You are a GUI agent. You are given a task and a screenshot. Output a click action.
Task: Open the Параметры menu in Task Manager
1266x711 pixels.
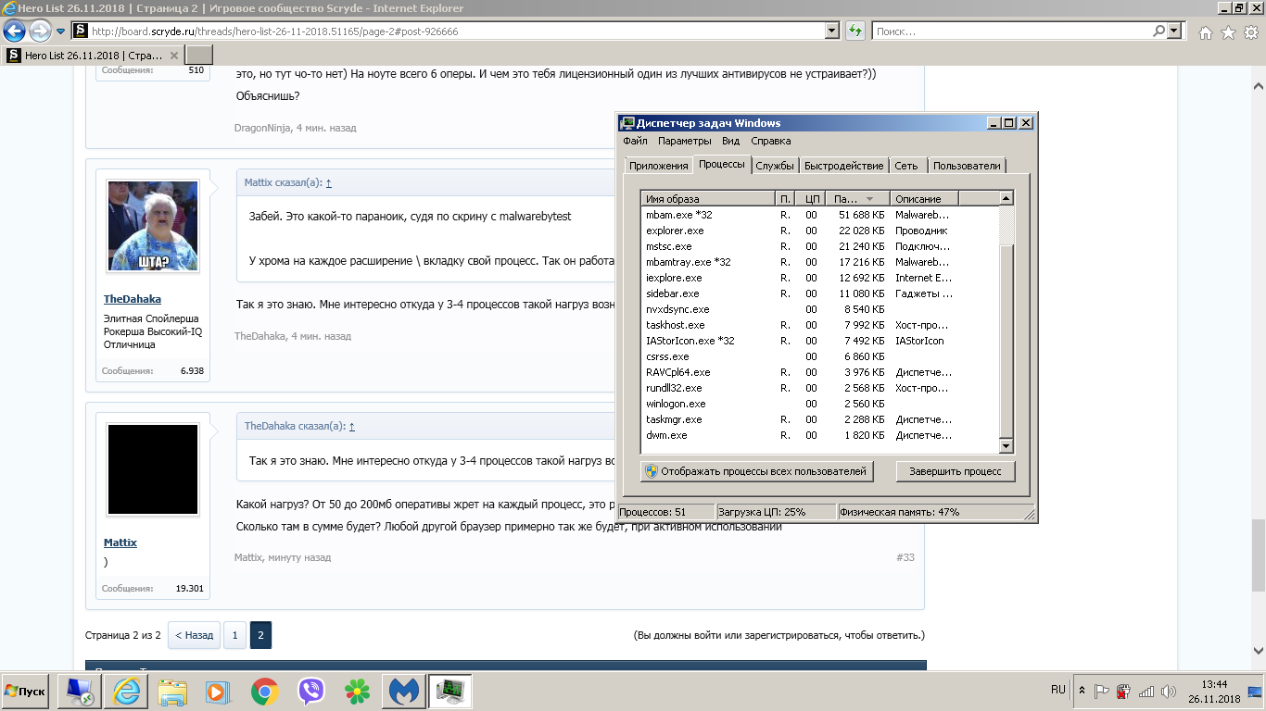coord(684,141)
